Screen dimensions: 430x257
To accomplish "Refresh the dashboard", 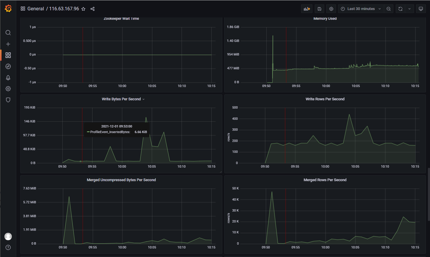I will pos(400,9).
